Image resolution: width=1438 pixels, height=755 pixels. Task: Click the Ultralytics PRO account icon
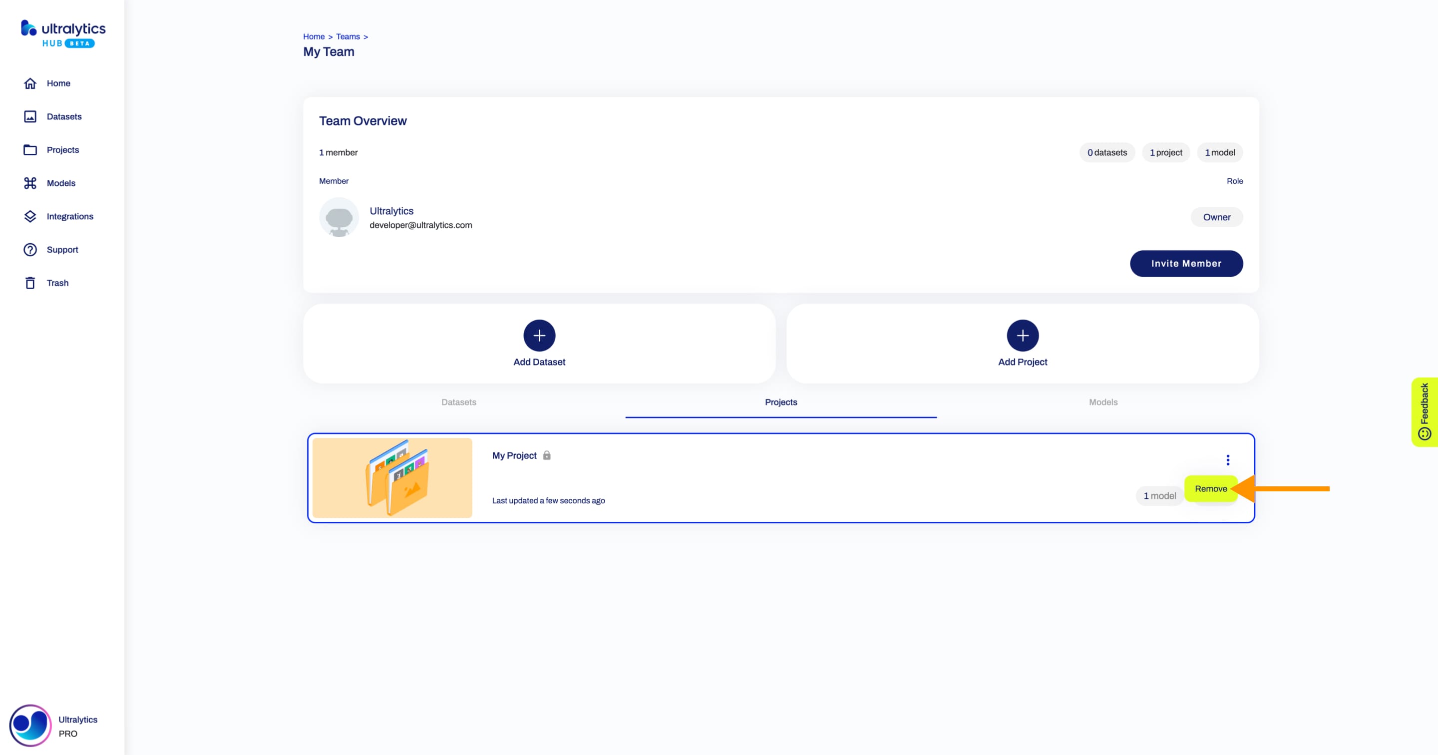pos(28,725)
